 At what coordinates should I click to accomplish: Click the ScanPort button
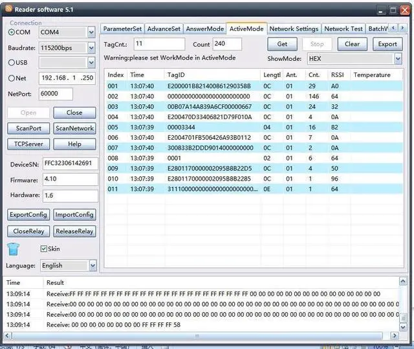[x=28, y=128]
